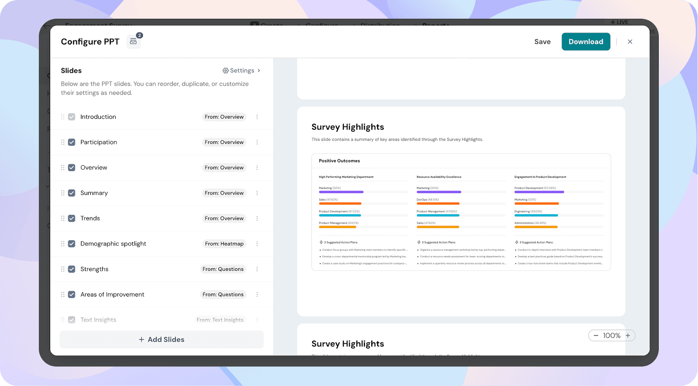
Task: Disable the Trends slide checkbox
Action: (72, 219)
